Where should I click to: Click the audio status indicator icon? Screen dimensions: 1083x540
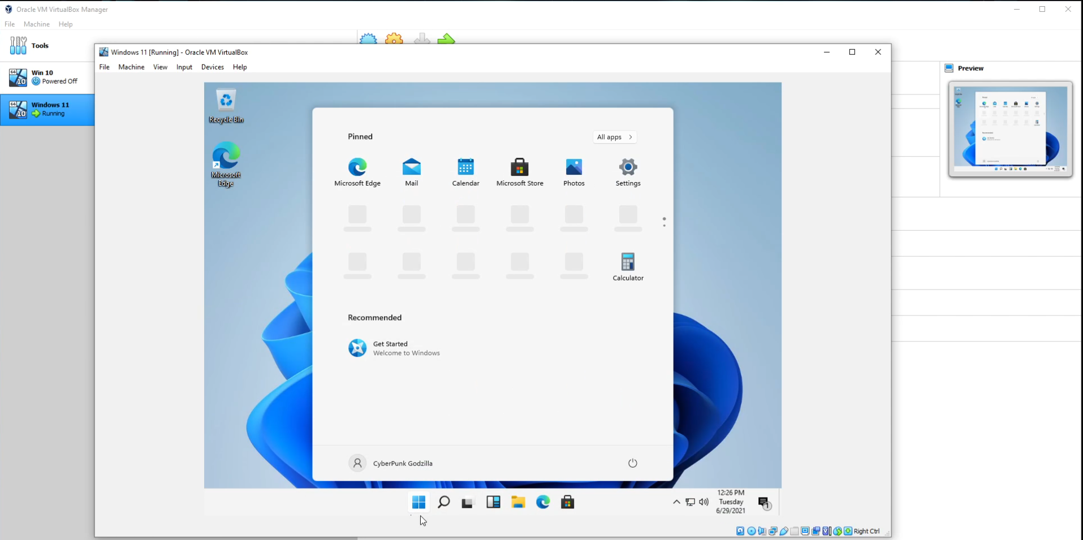[x=762, y=531]
